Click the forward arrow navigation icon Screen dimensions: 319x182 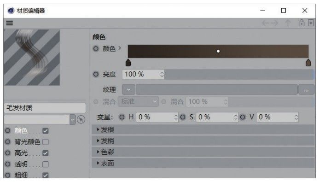[274, 23]
